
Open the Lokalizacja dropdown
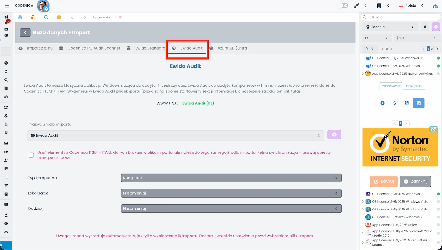tap(231, 193)
